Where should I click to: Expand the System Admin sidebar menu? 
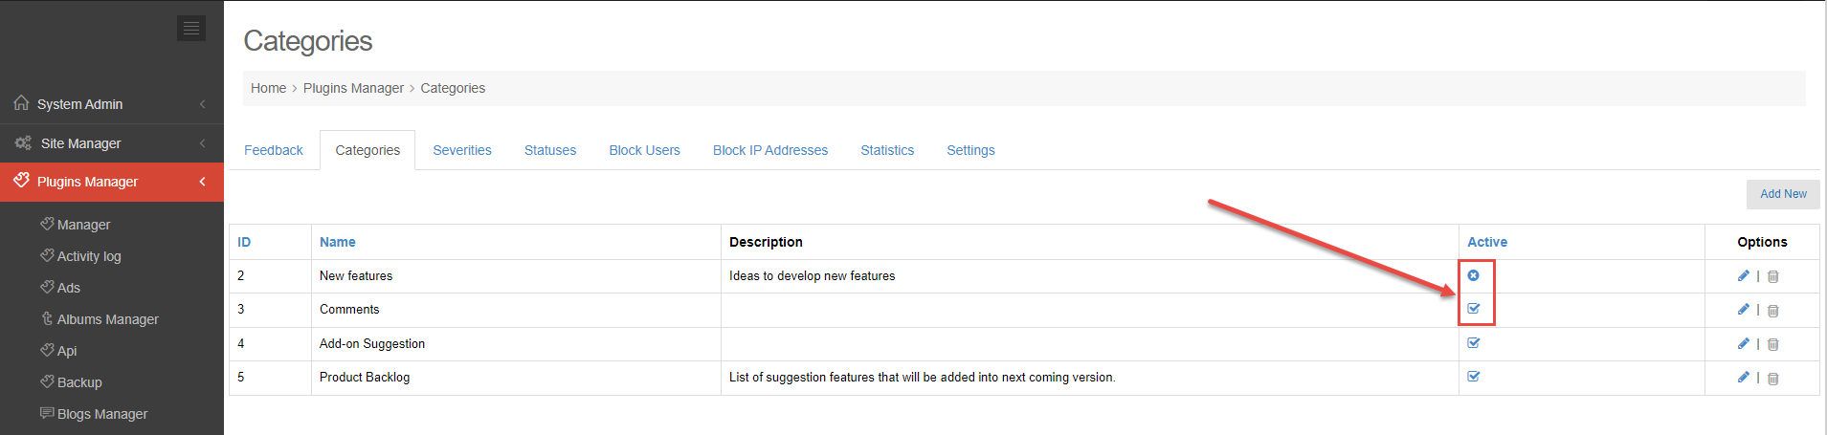112,104
